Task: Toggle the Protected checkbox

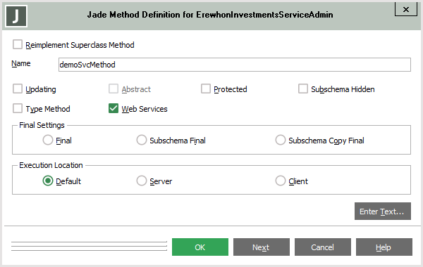Action: pyautogui.click(x=206, y=89)
